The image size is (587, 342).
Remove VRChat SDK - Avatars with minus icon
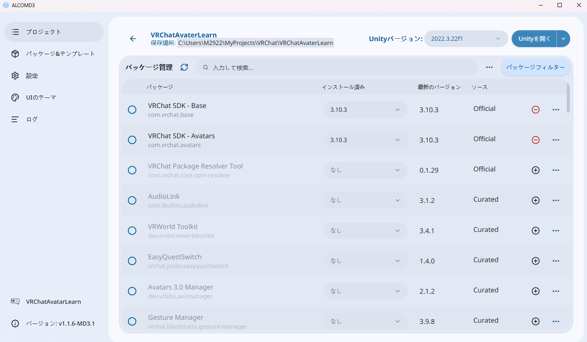536,140
